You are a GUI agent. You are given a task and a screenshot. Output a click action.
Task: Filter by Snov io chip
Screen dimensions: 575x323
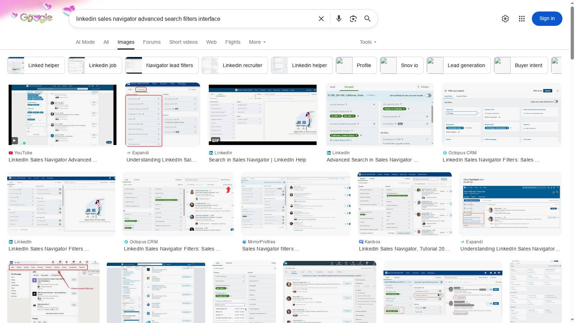(402, 65)
